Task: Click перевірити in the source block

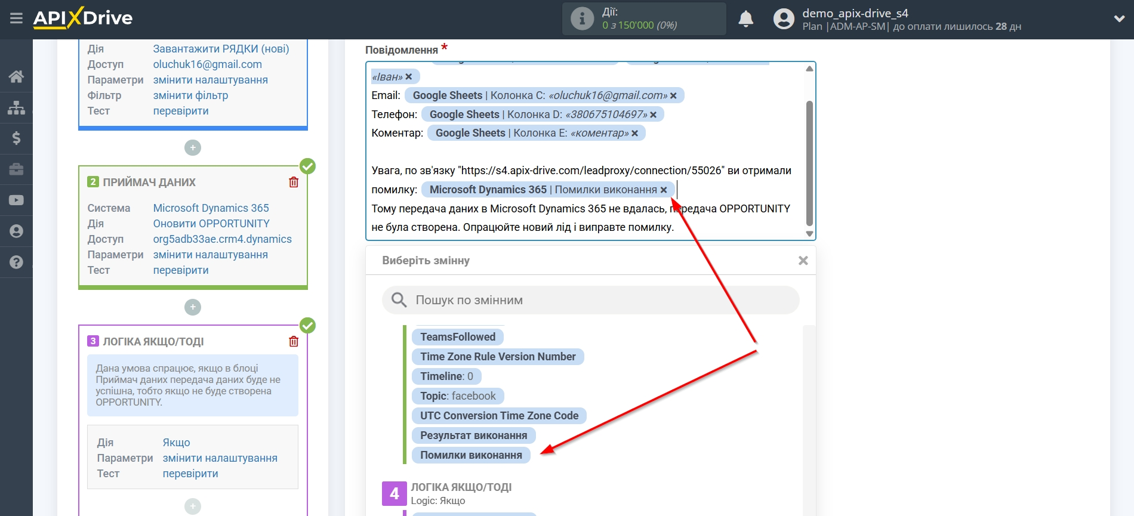Action: pyautogui.click(x=181, y=111)
